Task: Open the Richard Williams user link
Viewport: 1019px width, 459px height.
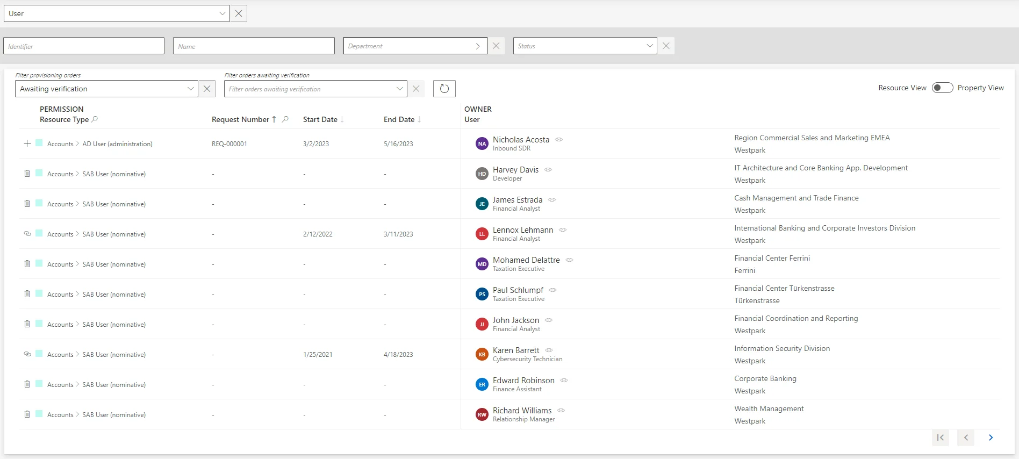Action: 522,411
